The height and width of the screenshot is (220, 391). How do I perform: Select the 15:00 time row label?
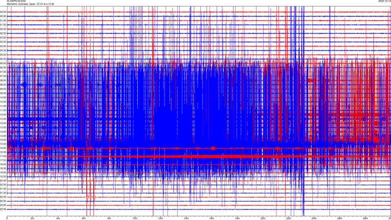[3, 140]
